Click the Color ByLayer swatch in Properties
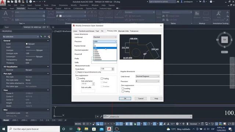This screenshot has height=132, width=235. tap(27, 44)
